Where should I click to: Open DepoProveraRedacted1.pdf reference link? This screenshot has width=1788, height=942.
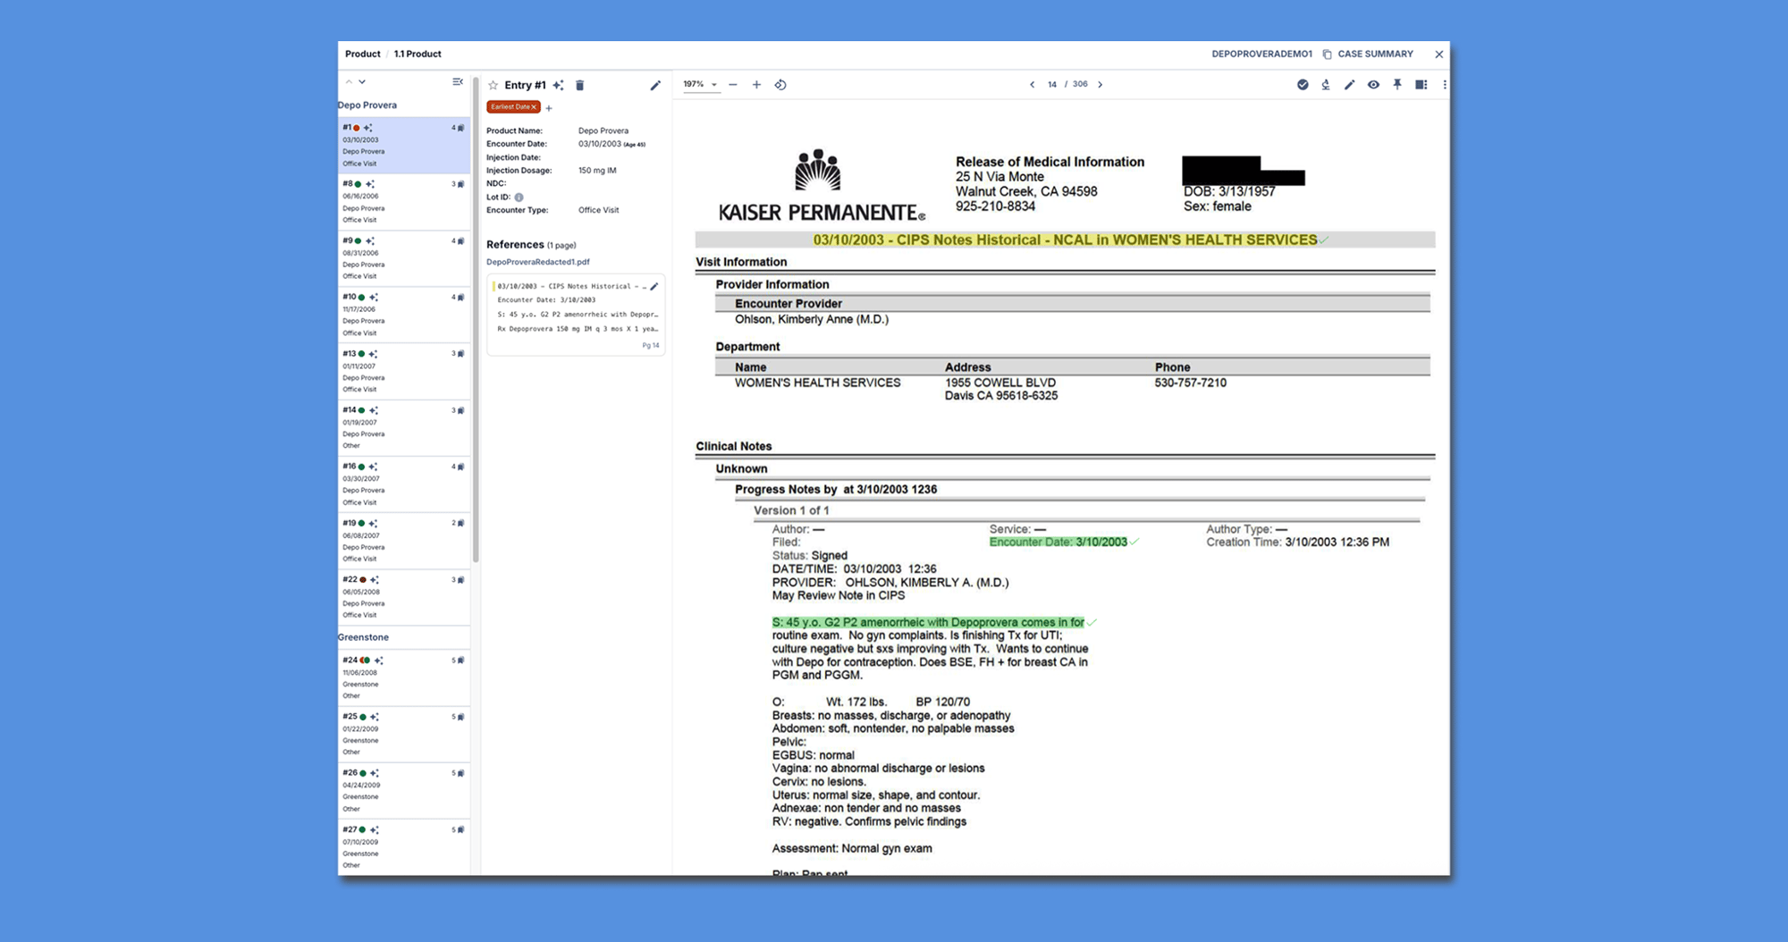pyautogui.click(x=538, y=262)
